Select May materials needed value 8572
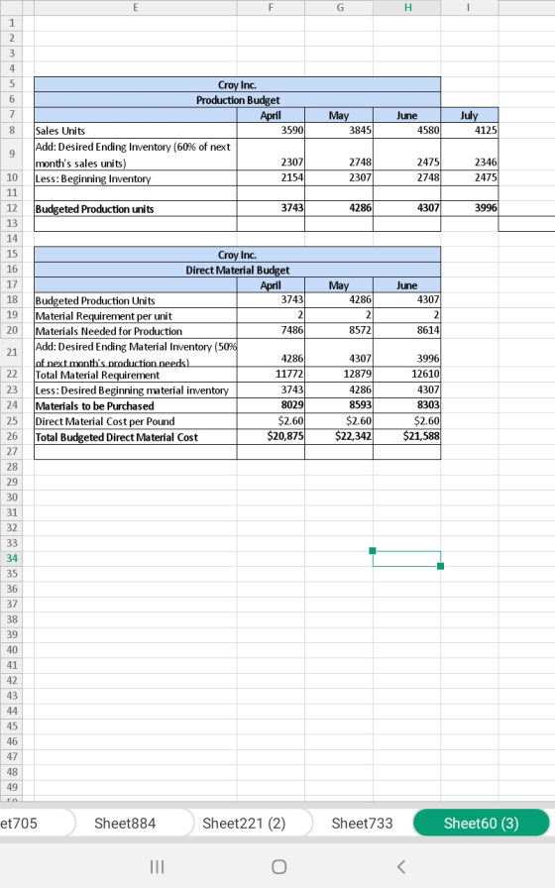Image resolution: width=555 pixels, height=888 pixels. coord(339,331)
